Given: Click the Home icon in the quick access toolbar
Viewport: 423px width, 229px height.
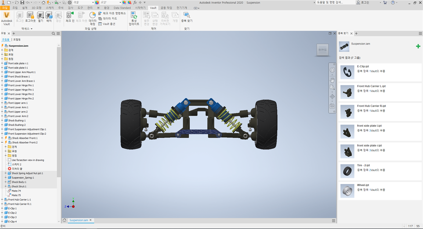Looking at the screenshot, I should point(43,3).
